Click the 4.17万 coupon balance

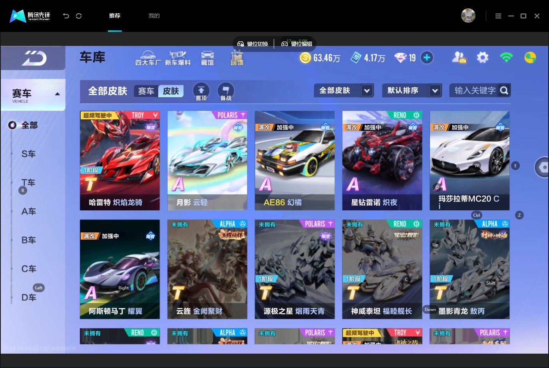click(x=375, y=58)
